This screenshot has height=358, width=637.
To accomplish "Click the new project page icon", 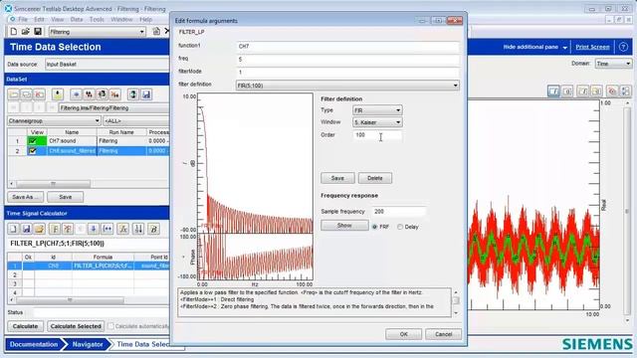I will (13, 32).
